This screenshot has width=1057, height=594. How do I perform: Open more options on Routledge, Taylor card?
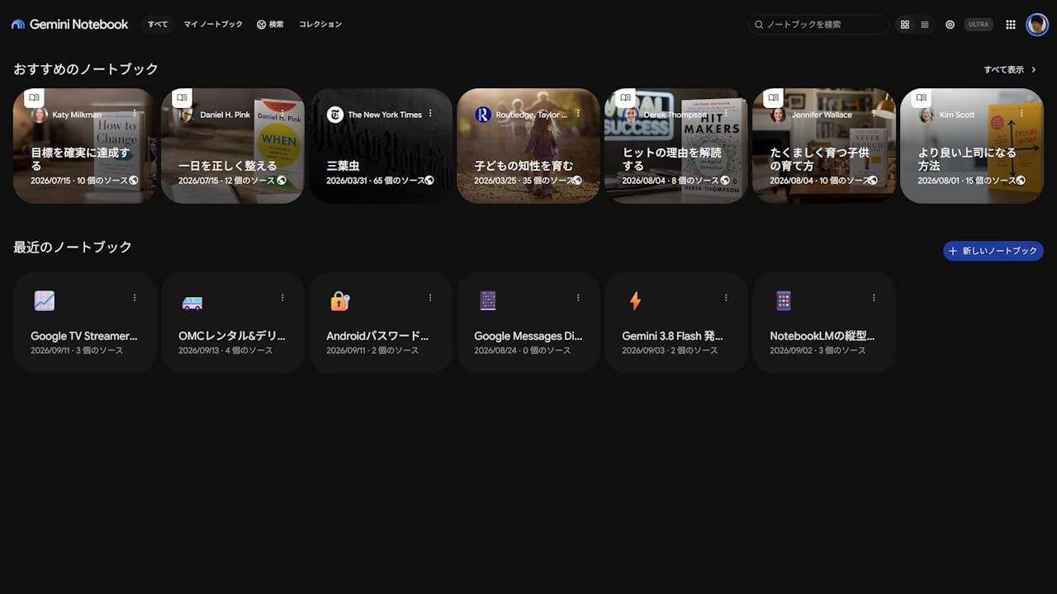578,113
